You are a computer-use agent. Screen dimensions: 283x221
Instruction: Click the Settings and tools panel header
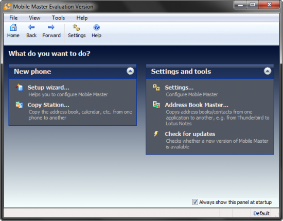pyautogui.click(x=210, y=72)
